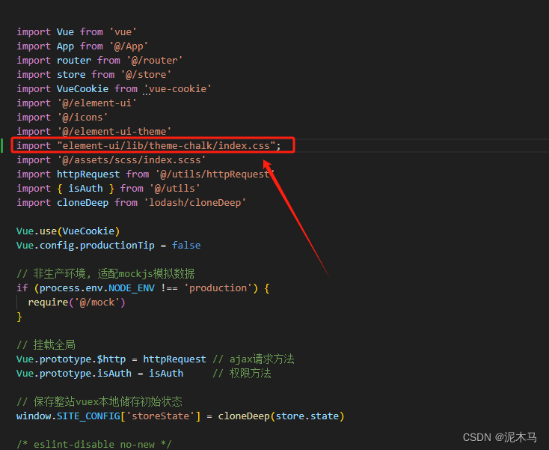
Task: Click the word 'false' in productionTip line
Action: coord(186,246)
